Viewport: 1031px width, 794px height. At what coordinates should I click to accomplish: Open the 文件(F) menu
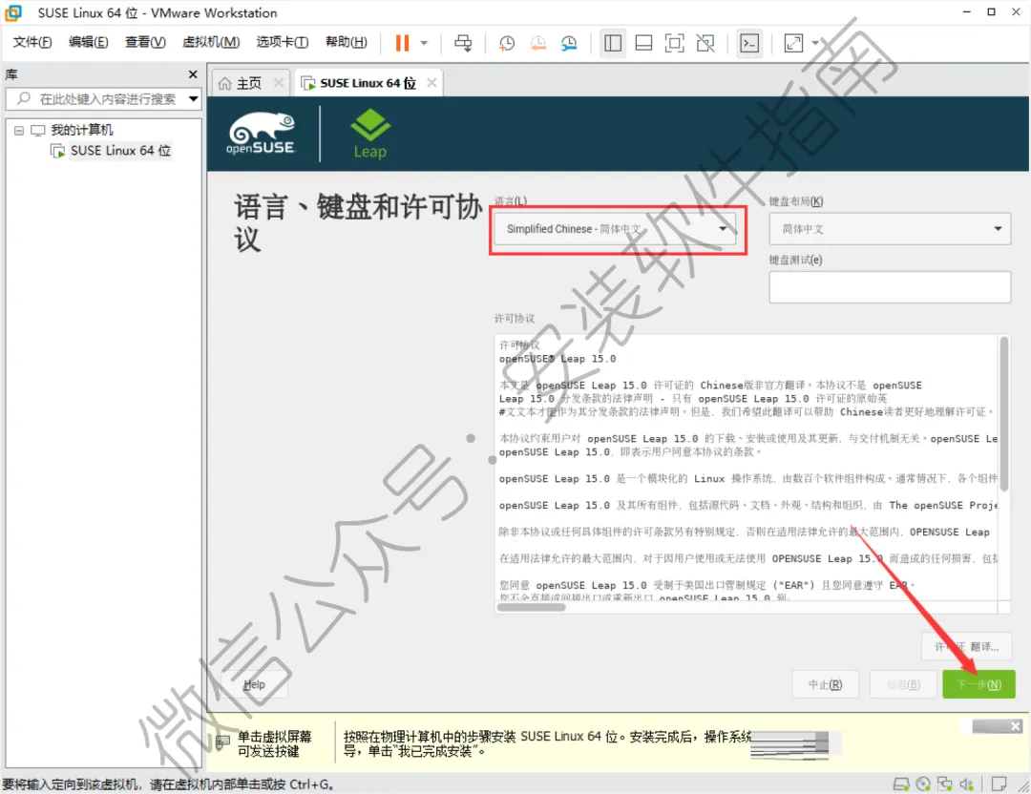tap(32, 42)
